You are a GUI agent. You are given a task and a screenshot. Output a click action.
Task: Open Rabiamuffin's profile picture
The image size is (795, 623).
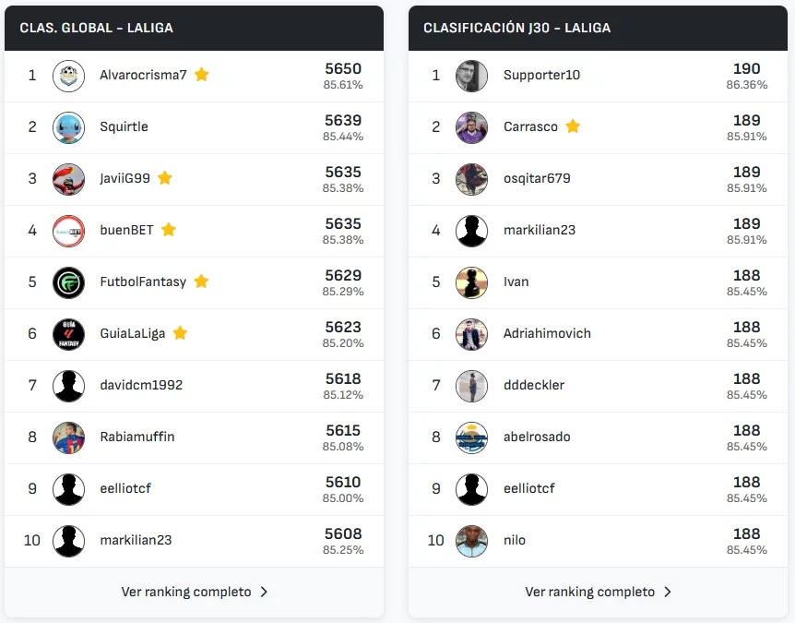(x=69, y=437)
